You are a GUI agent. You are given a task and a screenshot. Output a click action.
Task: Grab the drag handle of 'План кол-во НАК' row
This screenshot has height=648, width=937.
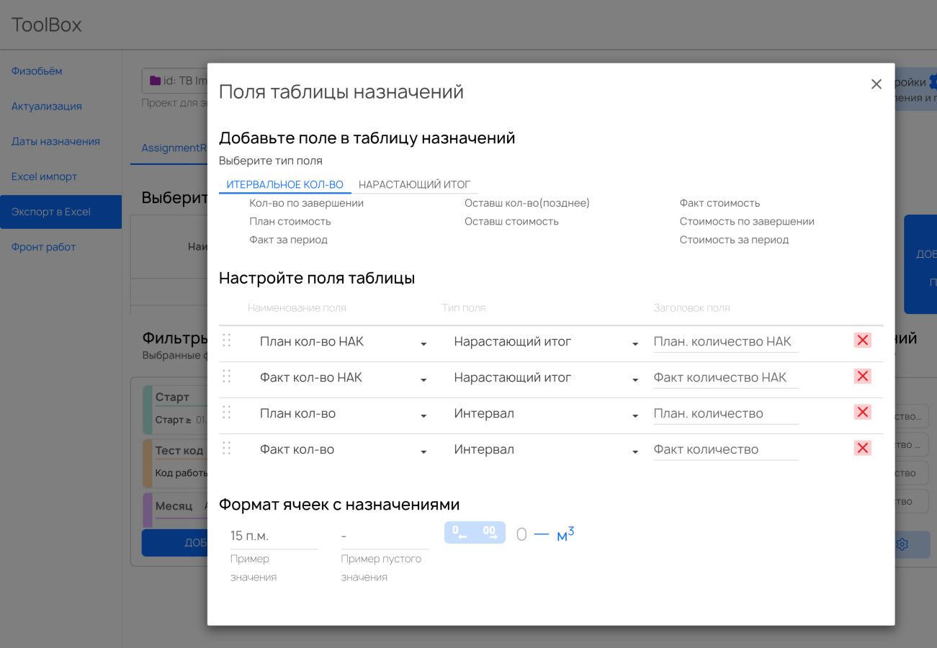point(226,341)
